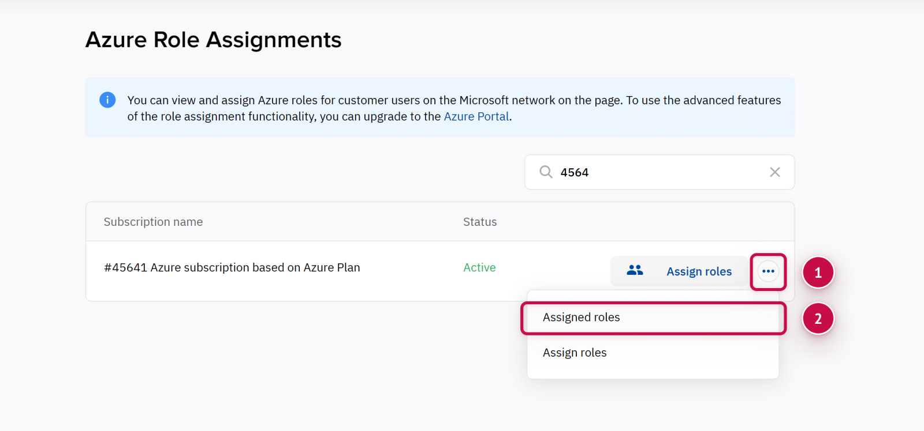Screen dimensions: 924x431
Task: Focus the search field containing 4564
Action: click(x=658, y=172)
